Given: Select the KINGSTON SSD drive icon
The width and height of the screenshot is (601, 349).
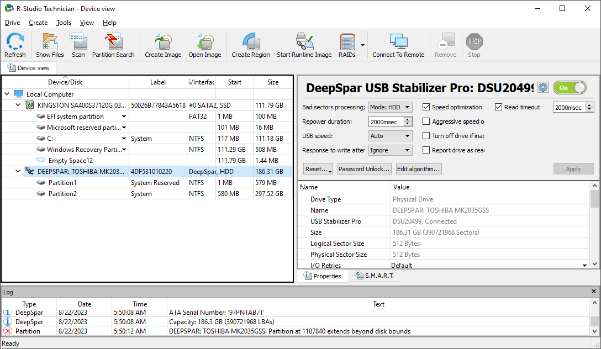Looking at the screenshot, I should [x=29, y=105].
